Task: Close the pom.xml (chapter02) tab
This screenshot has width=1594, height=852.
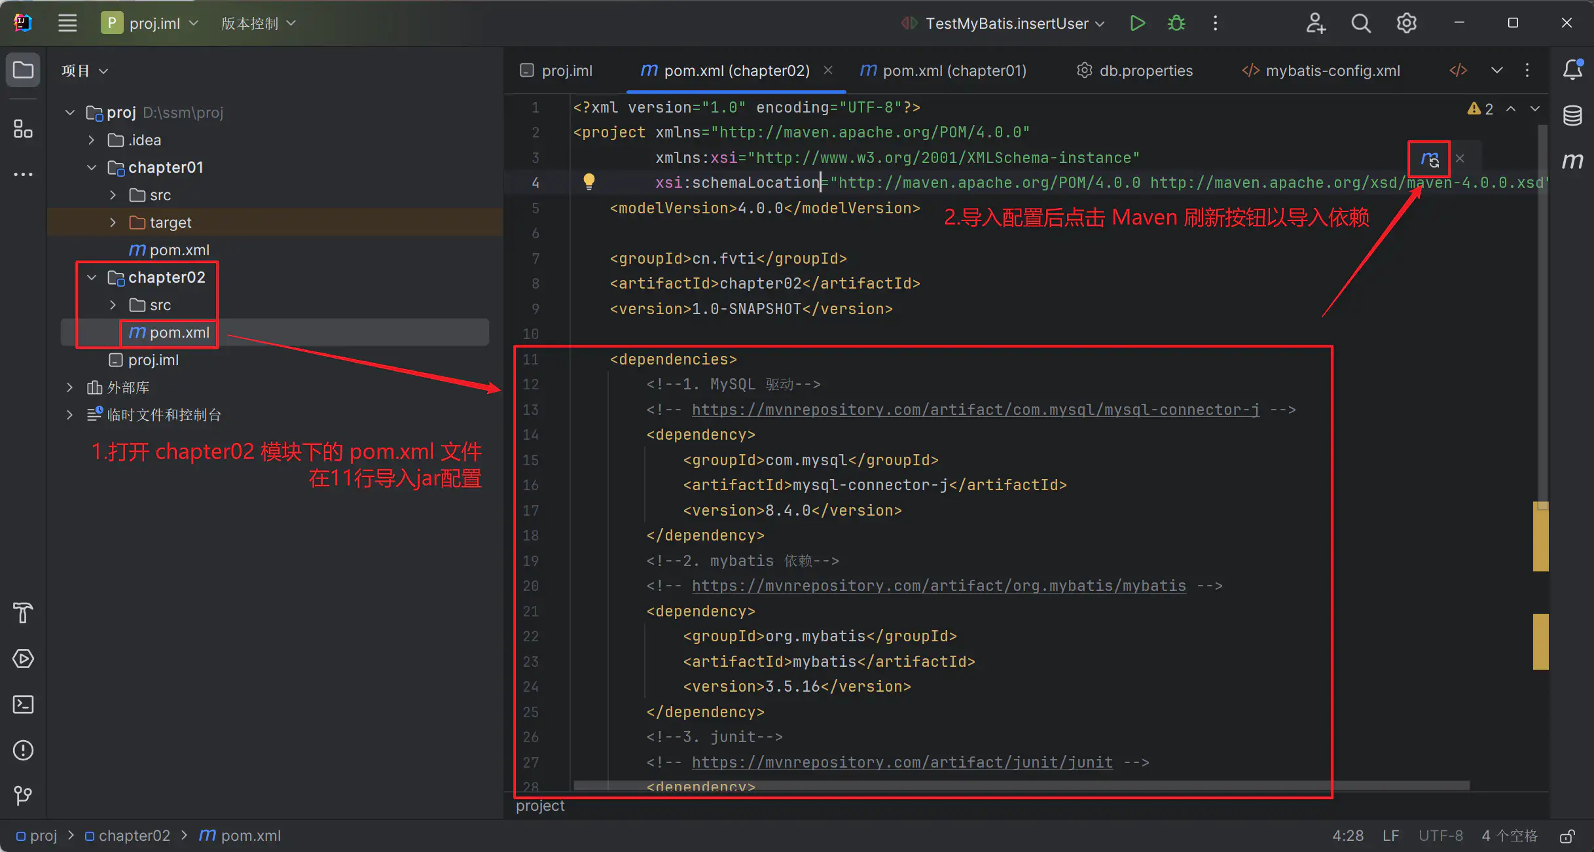Action: pos(828,70)
